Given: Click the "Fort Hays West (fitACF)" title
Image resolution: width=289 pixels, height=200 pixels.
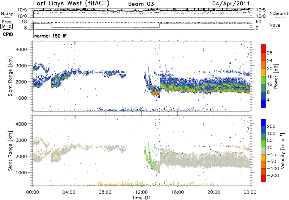Looking at the screenshot, I should tap(71, 4).
